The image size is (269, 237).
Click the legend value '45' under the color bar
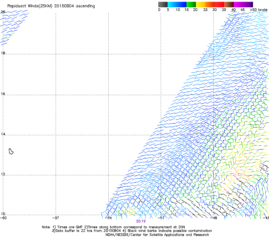point(242,10)
